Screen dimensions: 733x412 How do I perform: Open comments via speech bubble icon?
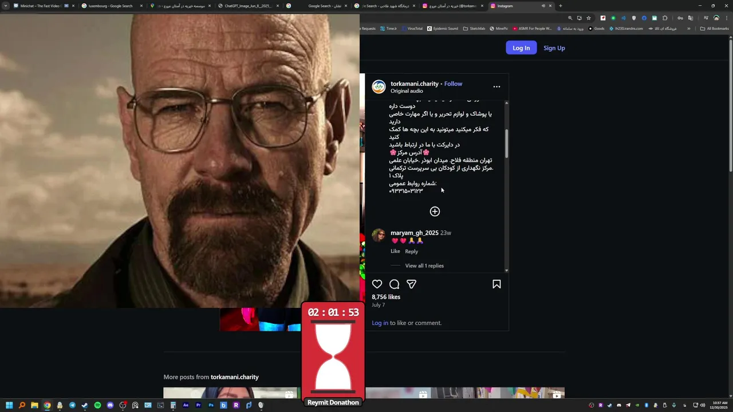[395, 284]
